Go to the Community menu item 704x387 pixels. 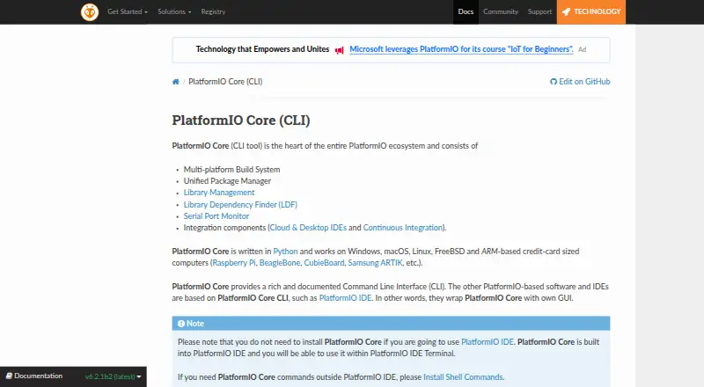point(501,11)
